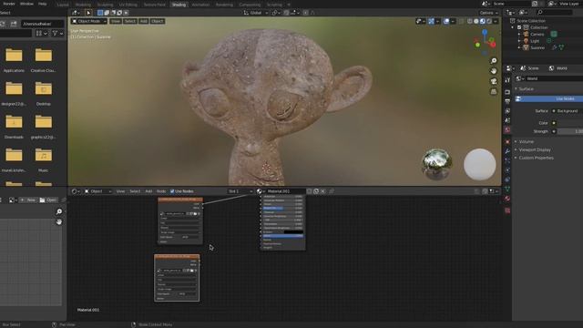Viewport: 583px width, 328px height.
Task: Switch to the Animation workspace tab
Action: pyautogui.click(x=200, y=5)
